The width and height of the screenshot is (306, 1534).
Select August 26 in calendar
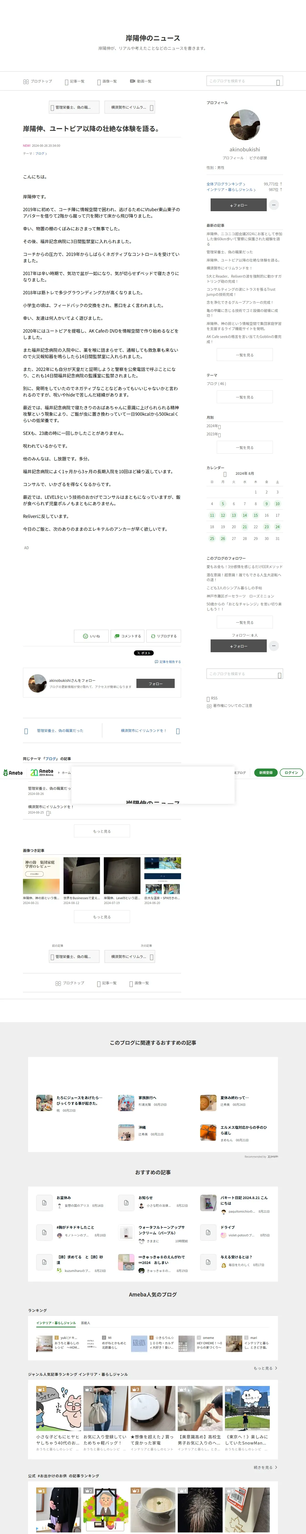(223, 538)
